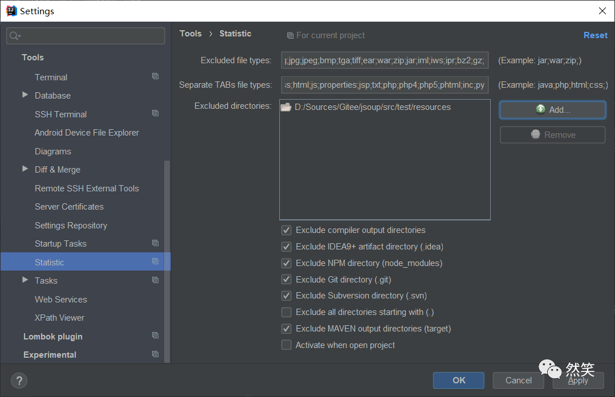Select the D:/Sources/Gitee/jsoup/src/test/resources entry
This screenshot has height=397, width=615.
pyautogui.click(x=373, y=107)
